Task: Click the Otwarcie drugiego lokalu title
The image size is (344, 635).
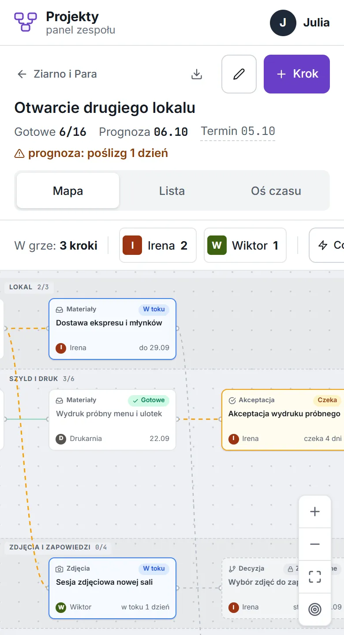Action: click(x=105, y=108)
